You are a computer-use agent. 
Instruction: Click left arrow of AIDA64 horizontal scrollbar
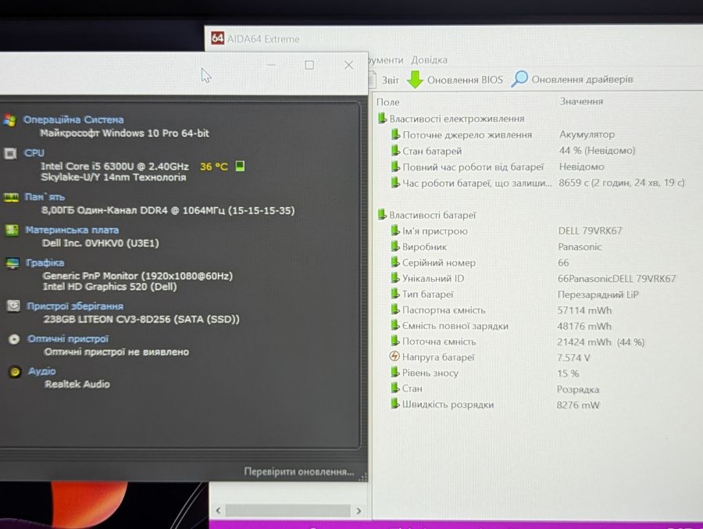pyautogui.click(x=219, y=510)
